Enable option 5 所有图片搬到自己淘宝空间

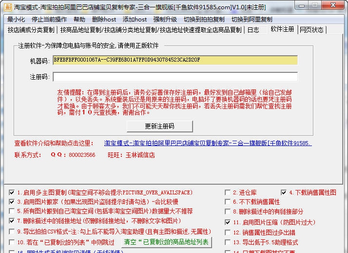pos(12,211)
